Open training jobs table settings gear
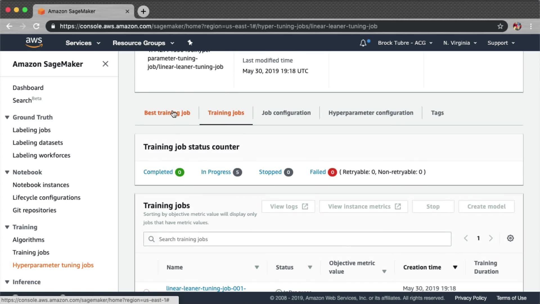Image resolution: width=540 pixels, height=304 pixels. tap(510, 238)
